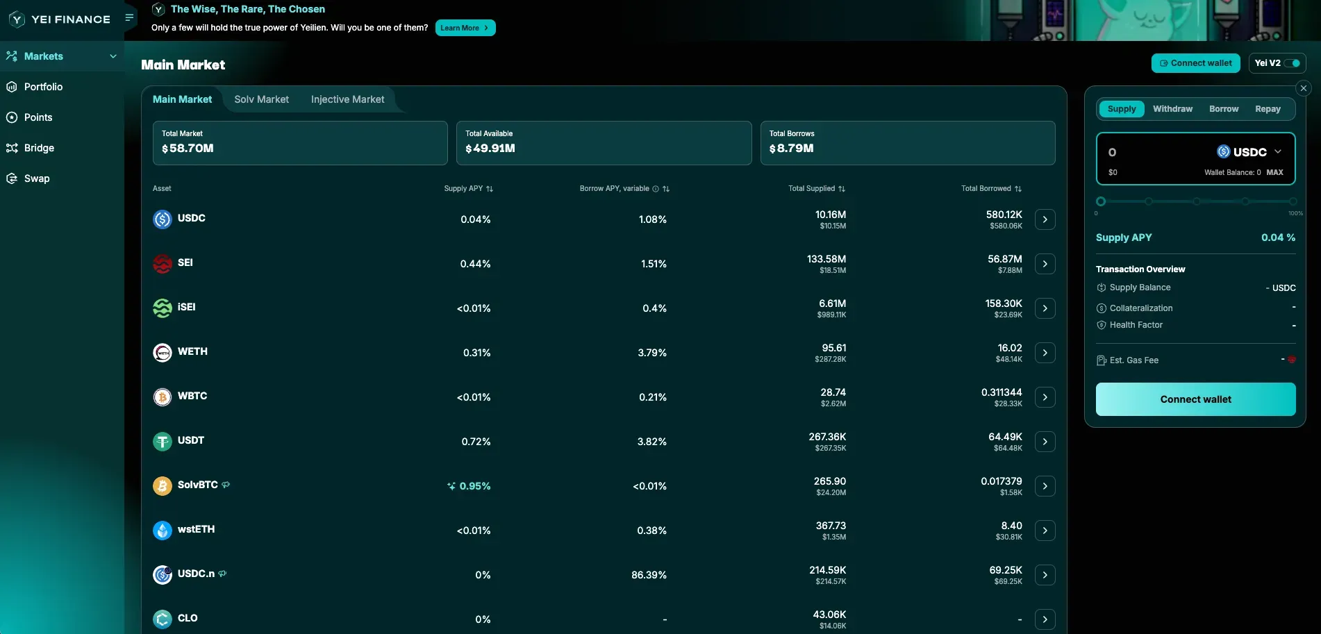Click the Total Supplied sort arrows
Image resolution: width=1321 pixels, height=634 pixels.
[841, 188]
